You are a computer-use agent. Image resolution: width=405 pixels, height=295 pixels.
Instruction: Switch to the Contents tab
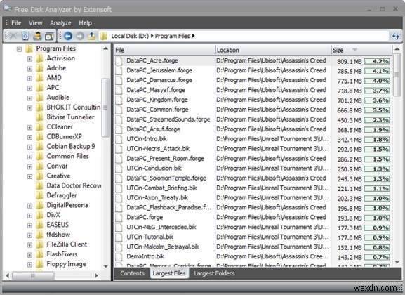coord(132,273)
